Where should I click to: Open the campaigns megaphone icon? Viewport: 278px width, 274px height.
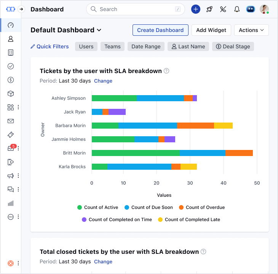tap(11, 176)
